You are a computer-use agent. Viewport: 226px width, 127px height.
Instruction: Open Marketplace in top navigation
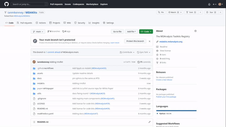click(92, 4)
